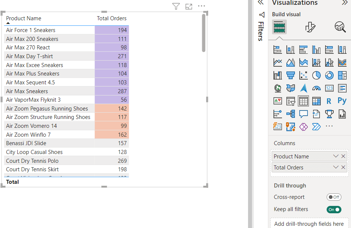Select the Slicer visual icon
Screen dimensions: 351x228
[x=290, y=101]
